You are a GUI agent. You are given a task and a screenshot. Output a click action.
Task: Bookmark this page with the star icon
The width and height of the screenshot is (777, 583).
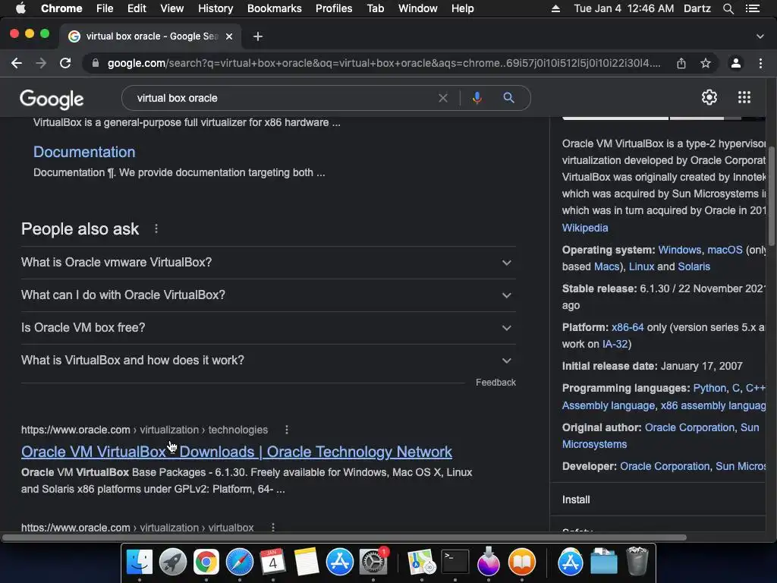pyautogui.click(x=706, y=63)
